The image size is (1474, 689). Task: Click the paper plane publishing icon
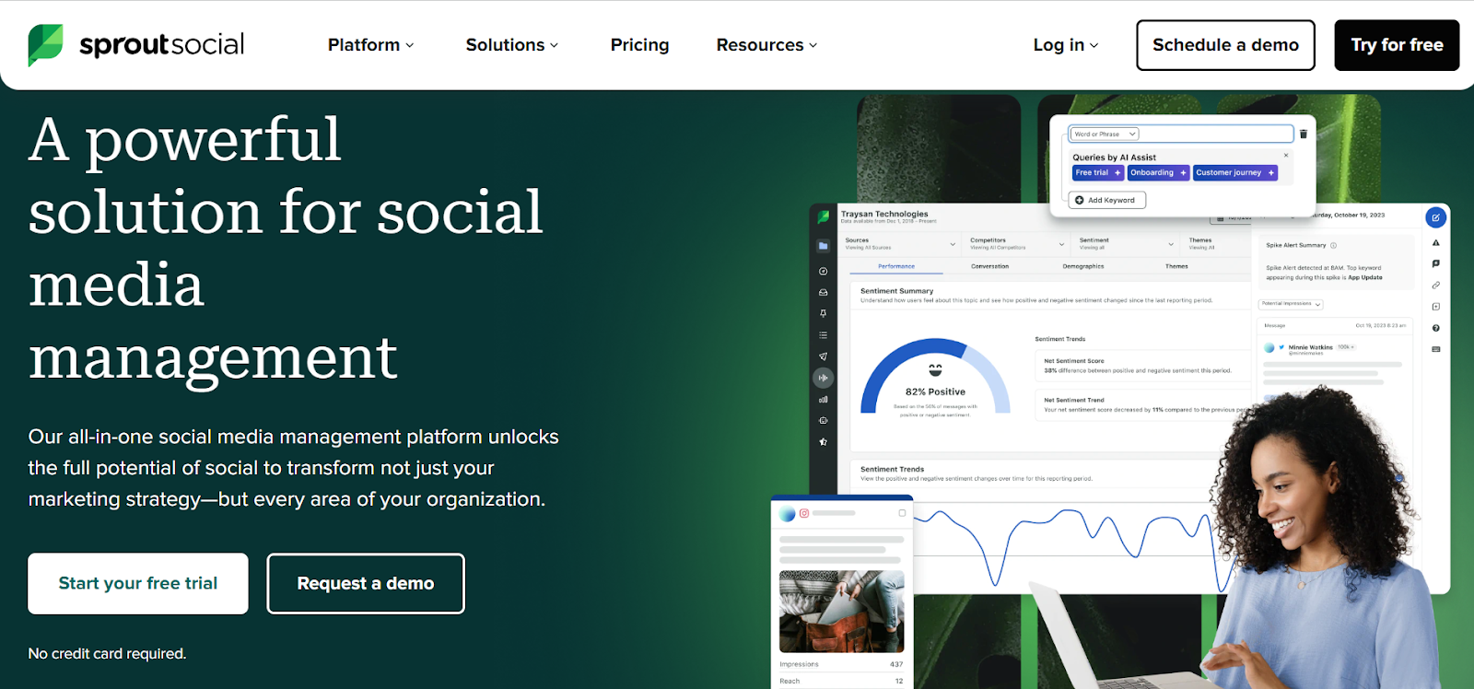point(824,356)
